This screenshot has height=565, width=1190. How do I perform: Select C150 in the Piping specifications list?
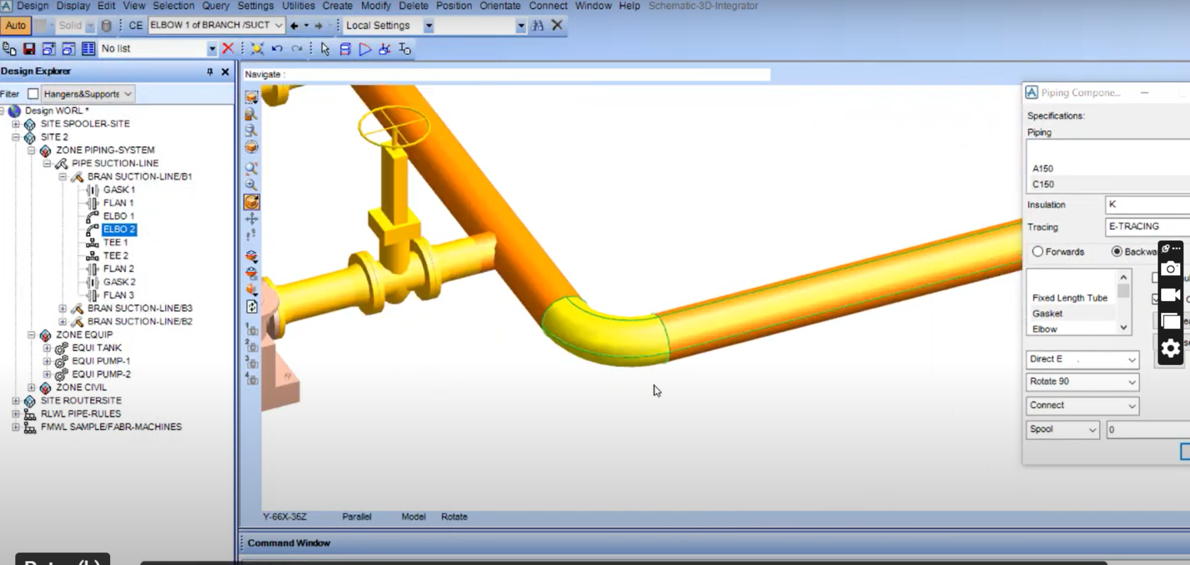[1043, 184]
